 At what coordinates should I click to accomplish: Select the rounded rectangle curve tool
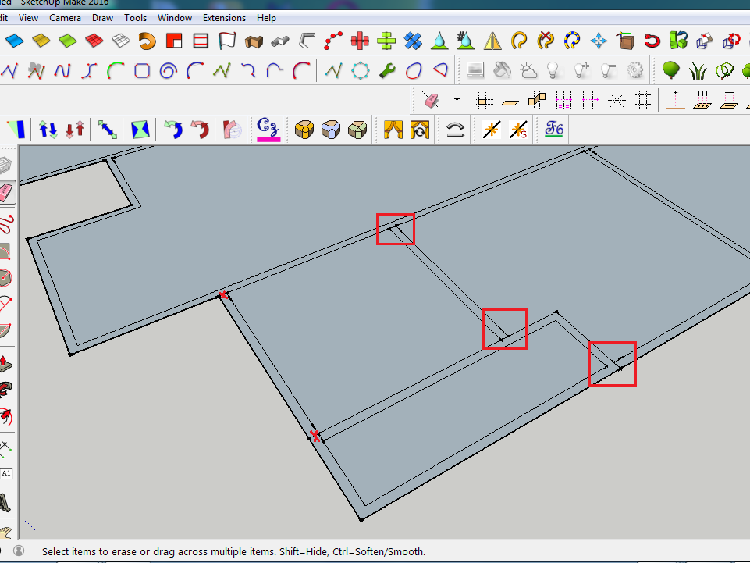click(142, 71)
